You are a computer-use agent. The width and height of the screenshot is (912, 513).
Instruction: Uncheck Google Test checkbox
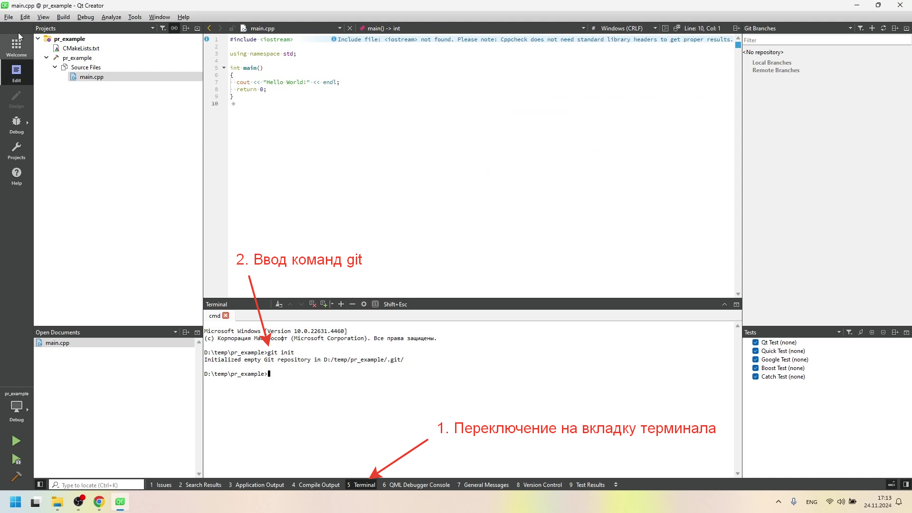(755, 359)
